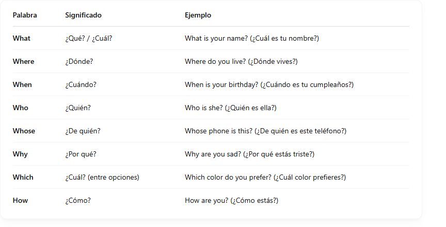The width and height of the screenshot is (446, 227).
Task: Click the Palabra column header
Action: [25, 15]
